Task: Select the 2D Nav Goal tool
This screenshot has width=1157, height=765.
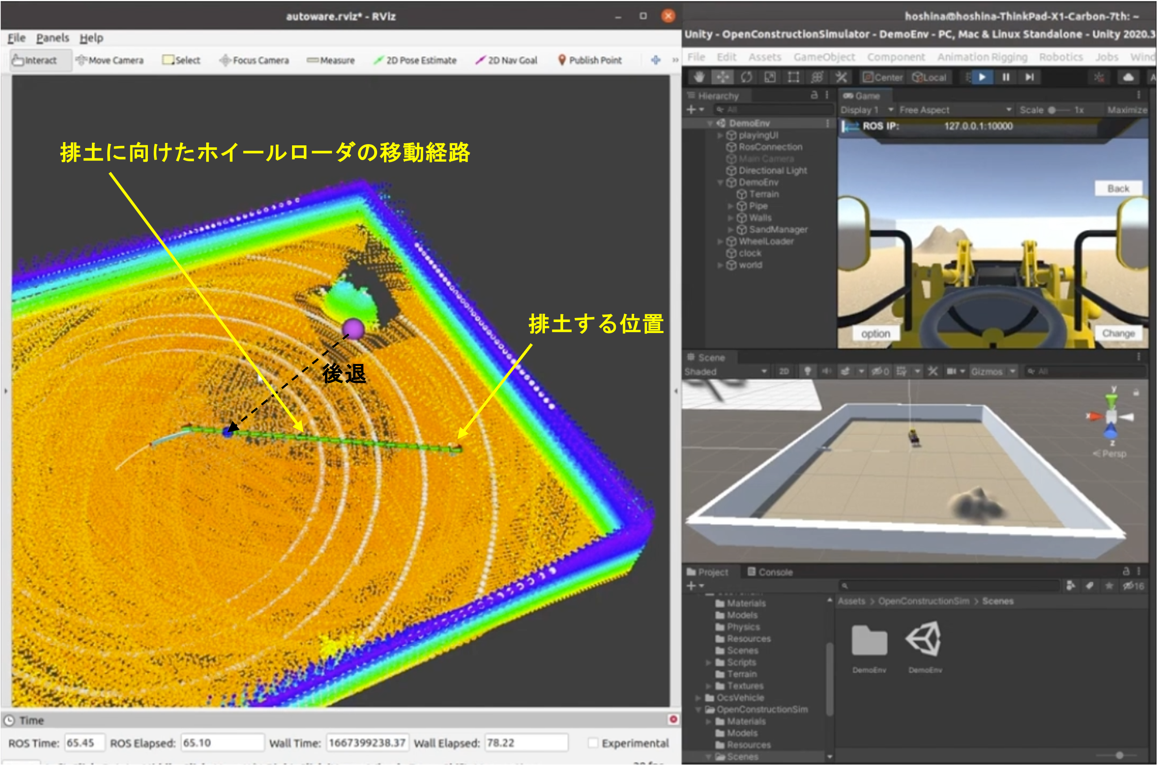Action: click(507, 60)
